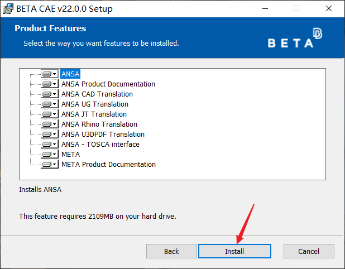Open ANSA CAD Translation feature icon
The height and width of the screenshot is (269, 345).
click(x=49, y=94)
